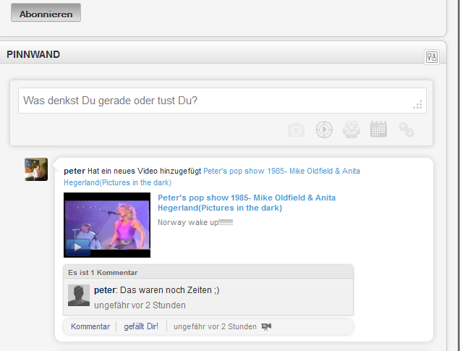The height and width of the screenshot is (351, 460).
Task: Add a video via the film reel icon
Action: (x=324, y=130)
